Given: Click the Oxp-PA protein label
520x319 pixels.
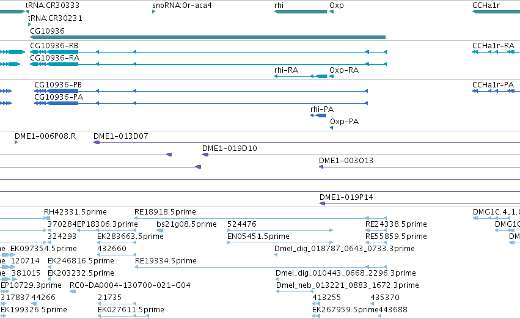Looking at the screenshot, I should point(344,122).
